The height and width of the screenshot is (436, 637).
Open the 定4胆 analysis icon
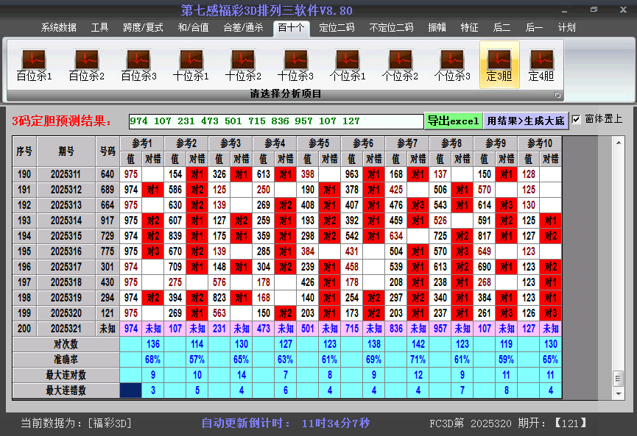point(541,59)
